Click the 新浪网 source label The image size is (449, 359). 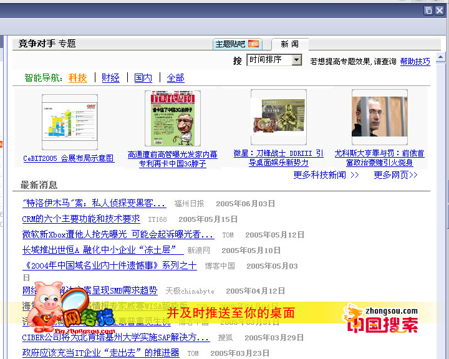tap(199, 251)
